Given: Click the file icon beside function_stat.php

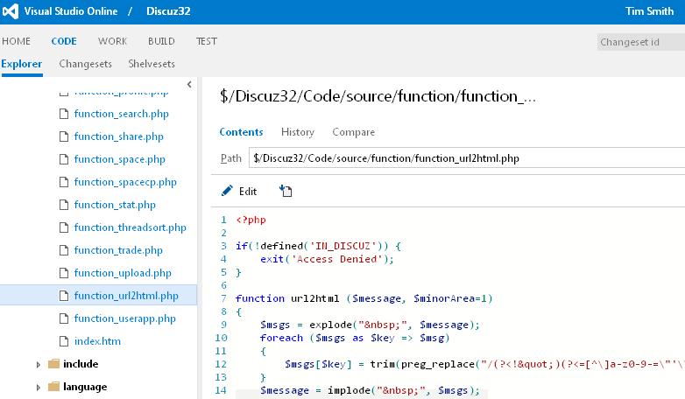Looking at the screenshot, I should (64, 205).
